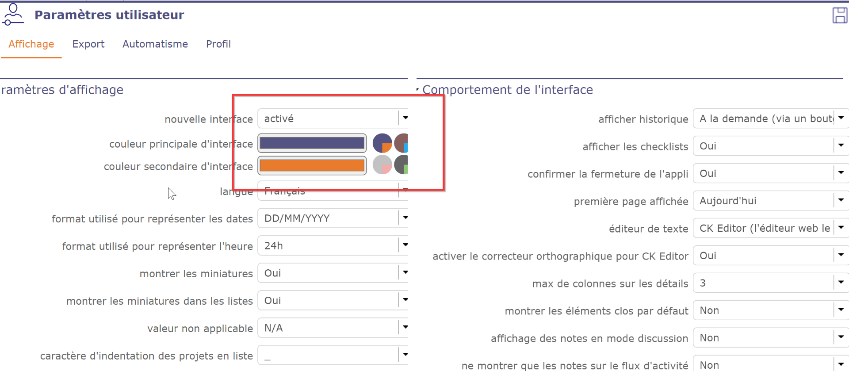
Task: Go to the Profil tab
Action: [x=218, y=44]
